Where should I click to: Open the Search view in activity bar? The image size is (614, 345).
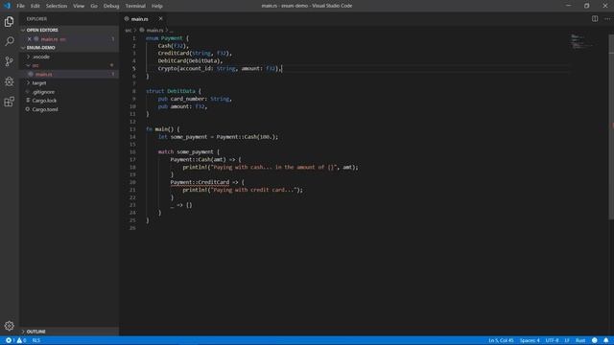pos(9,41)
